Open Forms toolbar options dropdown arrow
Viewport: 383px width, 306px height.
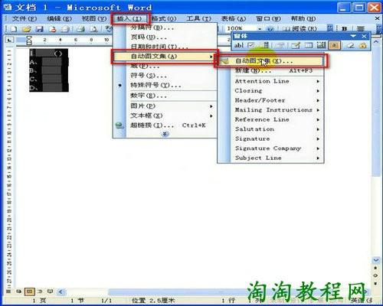tap(353, 36)
